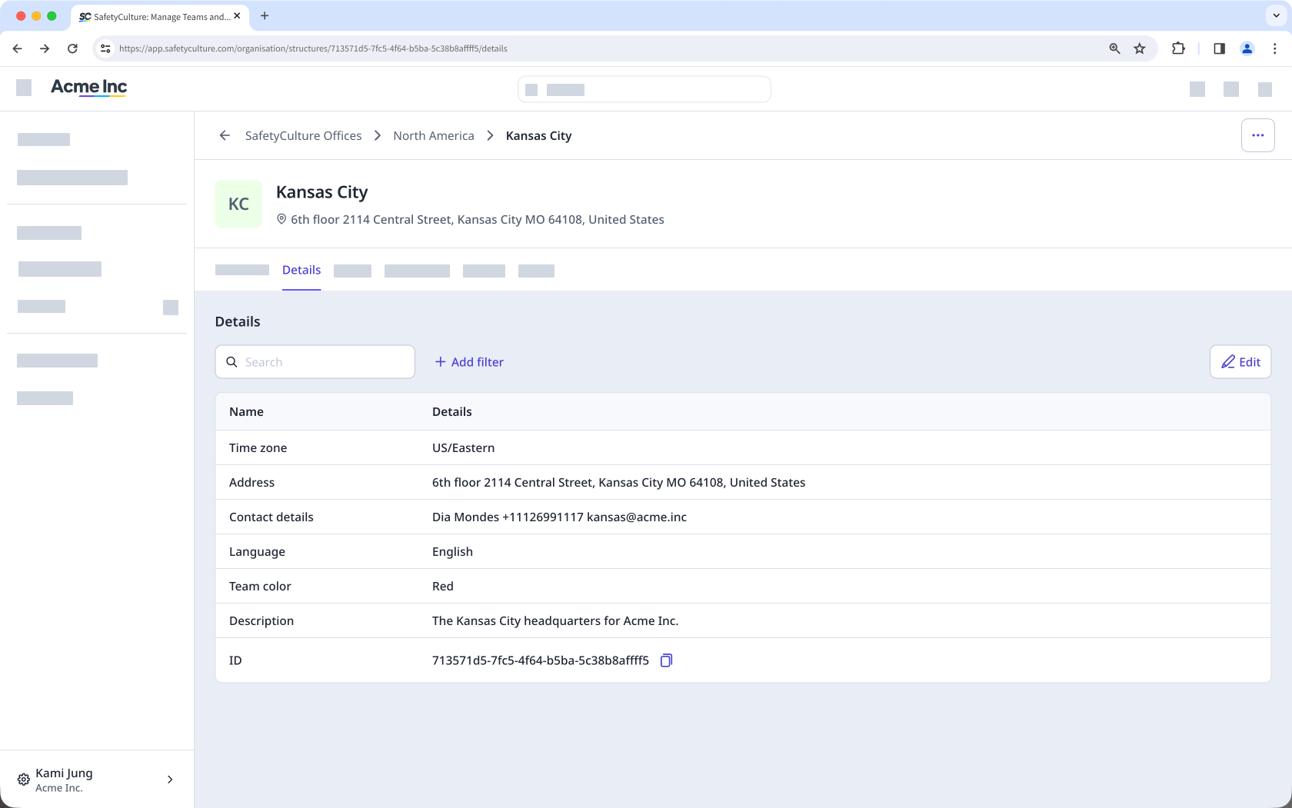The height and width of the screenshot is (808, 1292).
Task: Click the browser address bar URL
Action: [313, 48]
